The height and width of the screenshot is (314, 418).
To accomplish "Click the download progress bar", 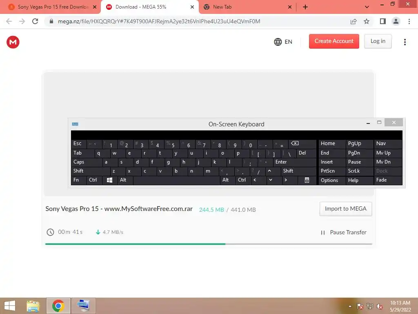I will pyautogui.click(x=209, y=244).
